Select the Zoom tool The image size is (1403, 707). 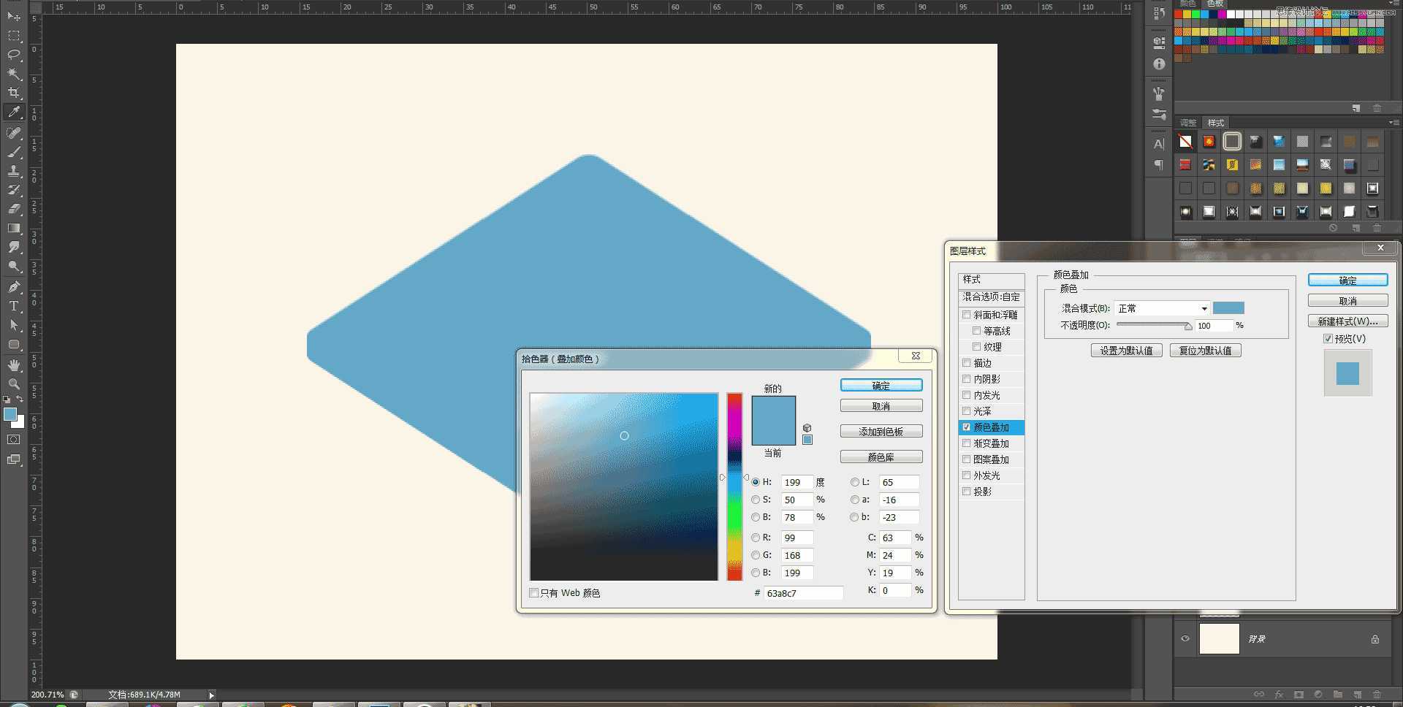(13, 383)
